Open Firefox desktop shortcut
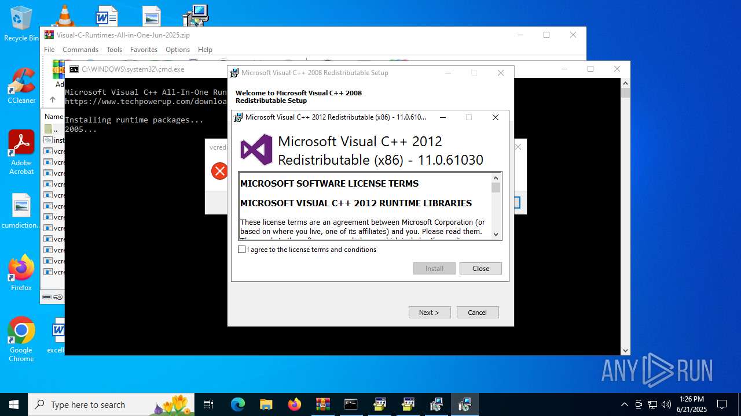 21,273
